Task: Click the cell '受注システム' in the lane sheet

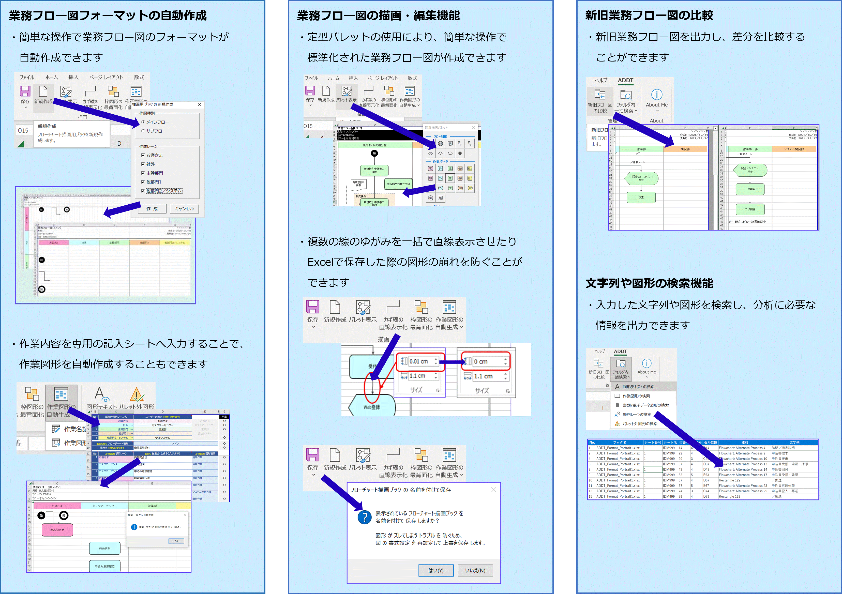Action: 162,438
